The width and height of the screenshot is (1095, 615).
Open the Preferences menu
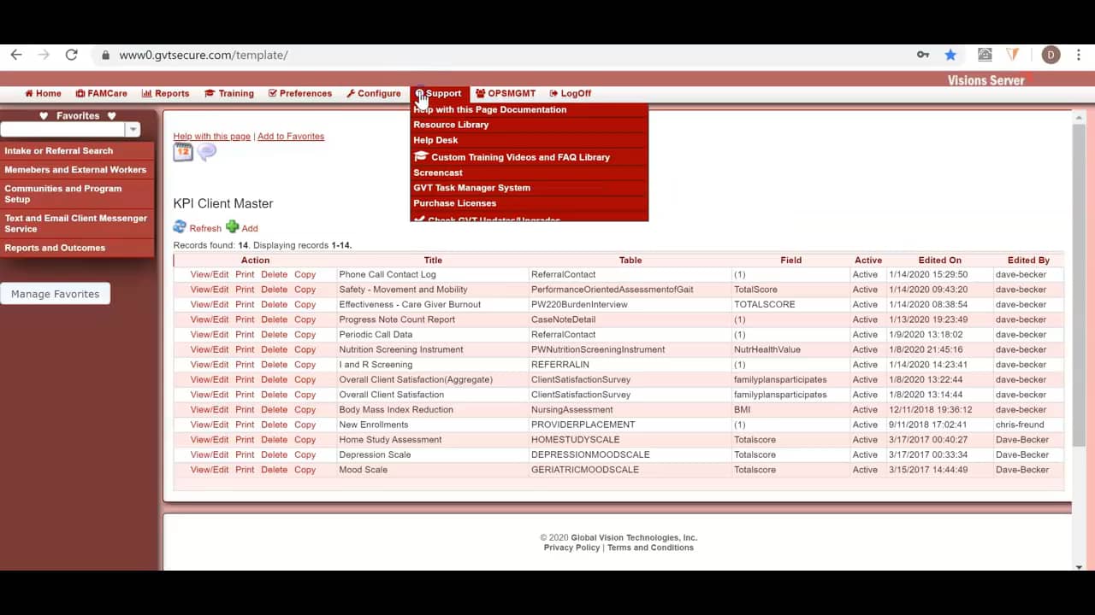(x=299, y=93)
